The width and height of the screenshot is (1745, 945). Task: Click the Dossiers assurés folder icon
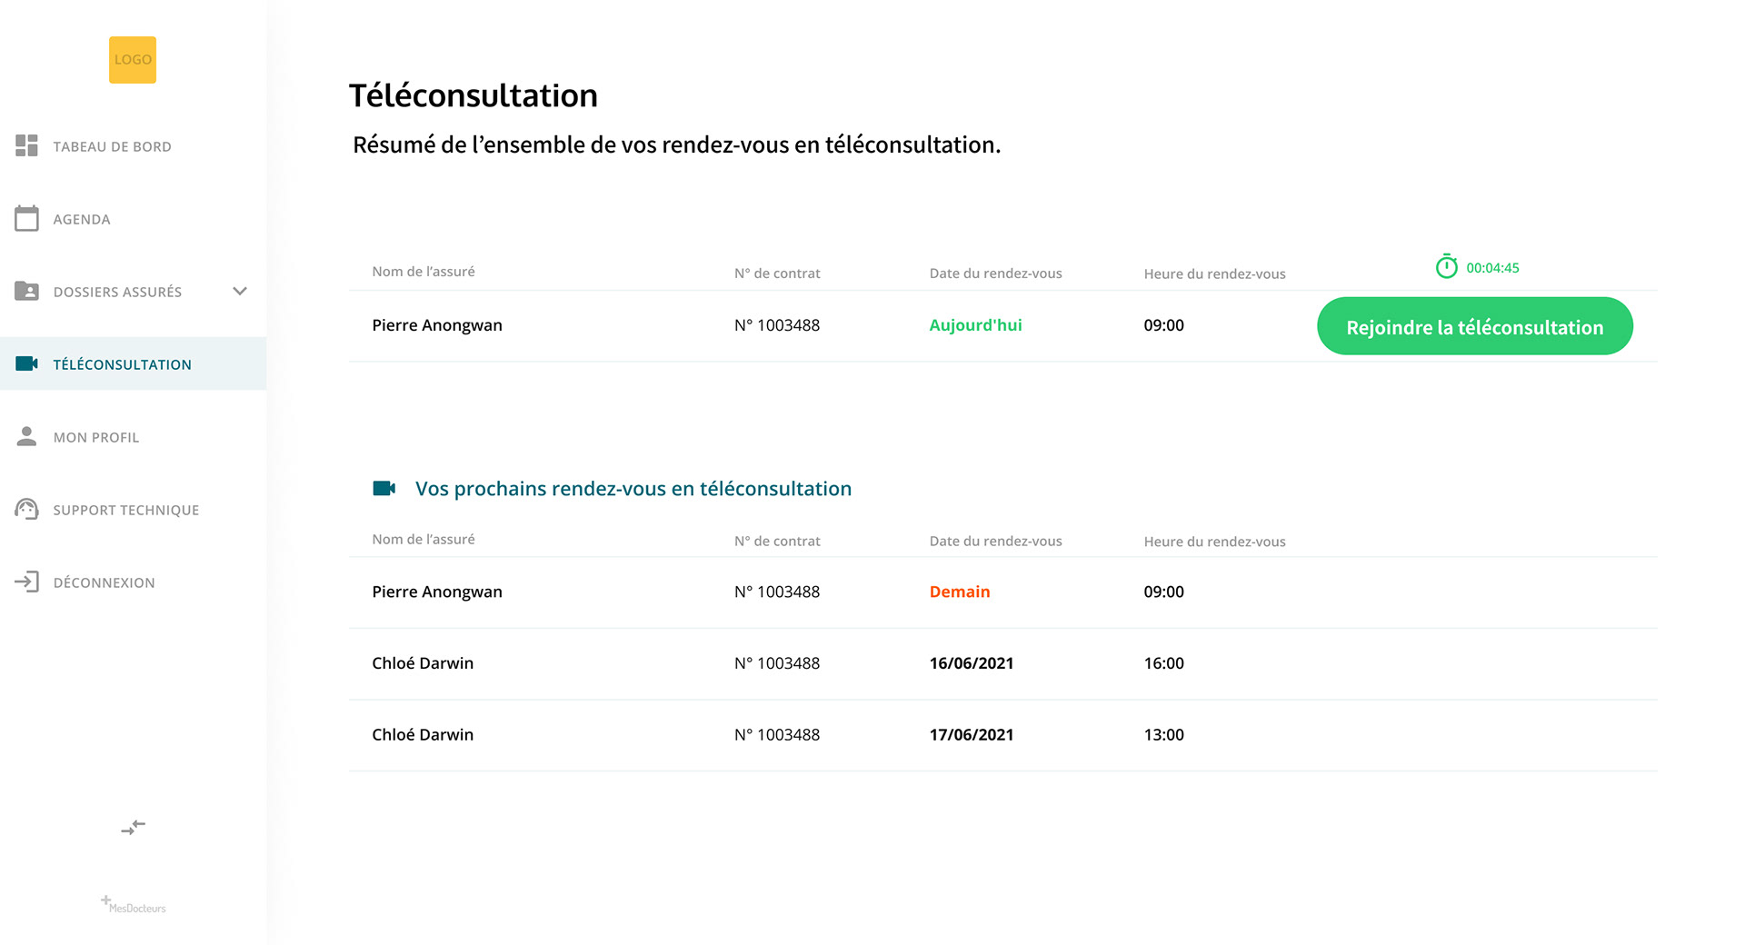click(x=26, y=291)
